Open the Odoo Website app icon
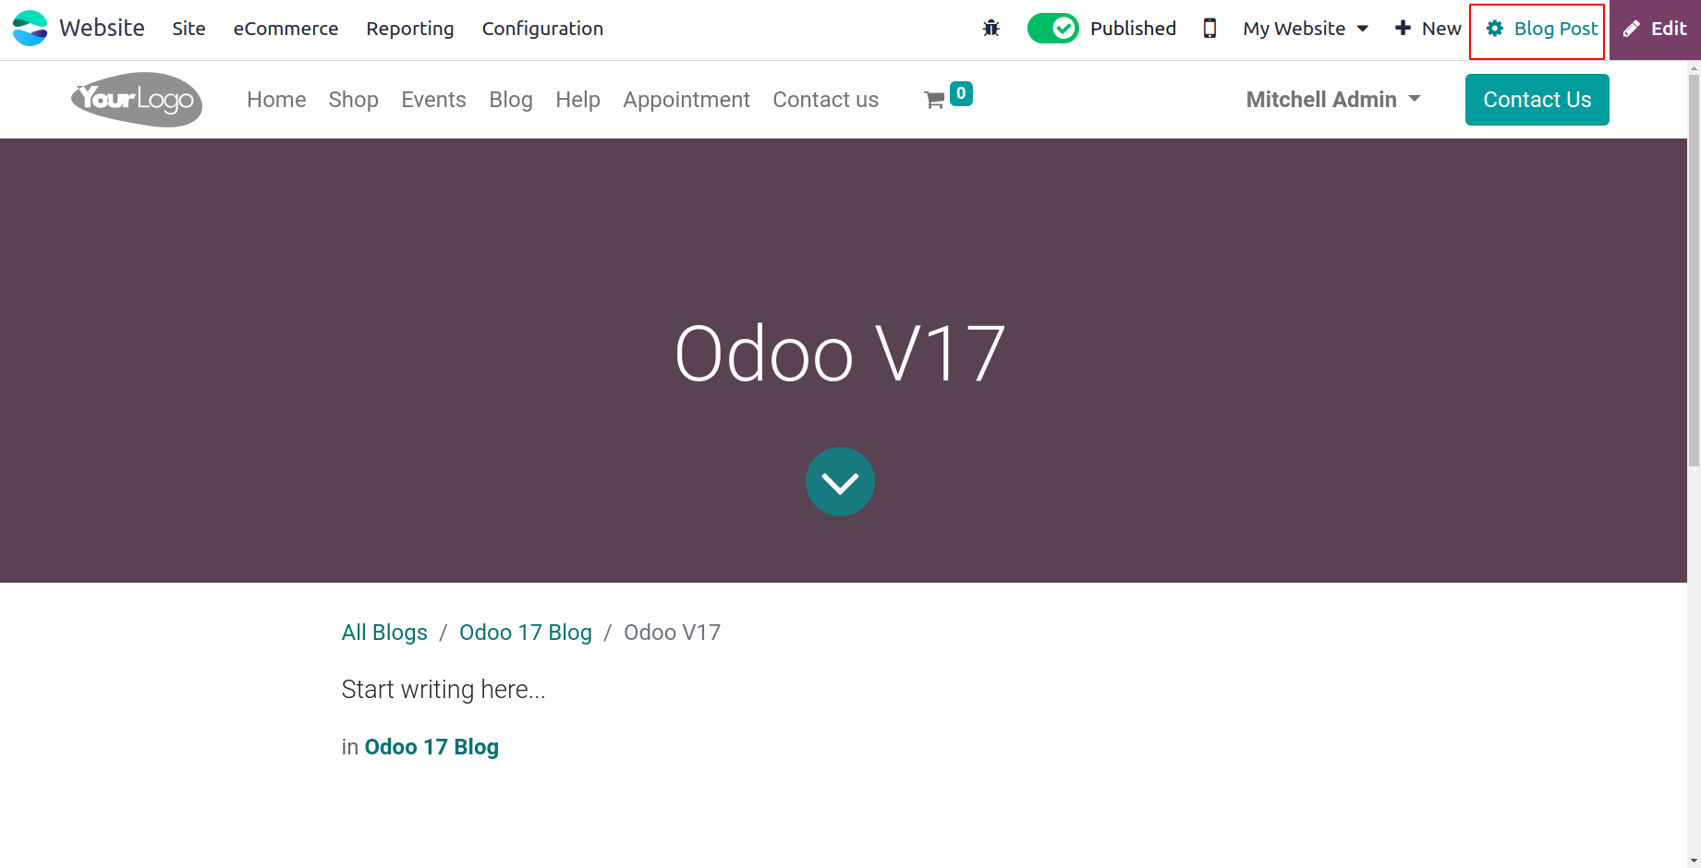1701x868 pixels. coord(30,29)
